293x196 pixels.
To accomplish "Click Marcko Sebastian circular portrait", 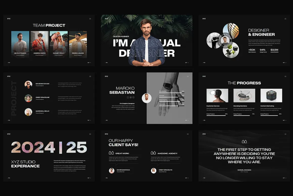I will pyautogui.click(x=147, y=98).
